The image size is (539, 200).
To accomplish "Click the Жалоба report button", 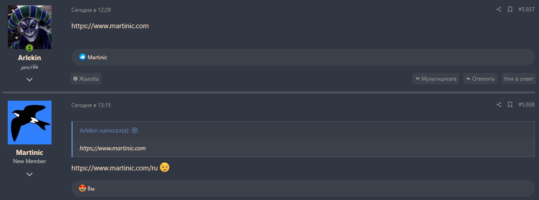I will pos(86,79).
